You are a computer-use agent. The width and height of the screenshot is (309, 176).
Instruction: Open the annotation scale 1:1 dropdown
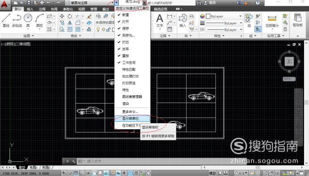click(241, 173)
